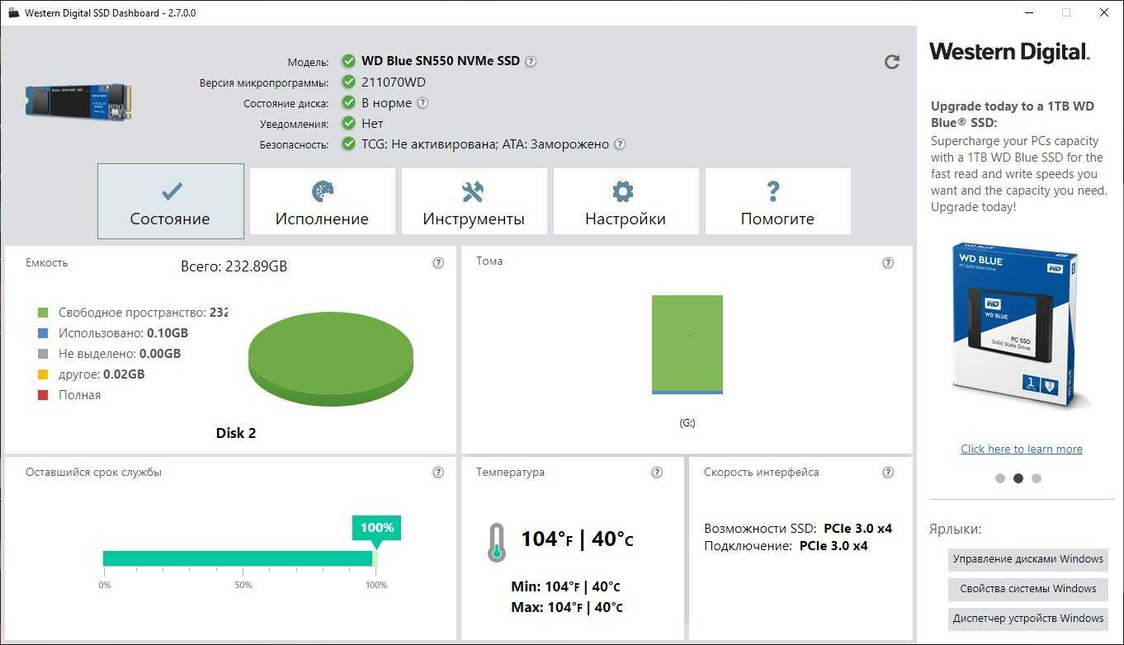Open Свойства системы Windows shortcut
The height and width of the screenshot is (645, 1124).
(x=1027, y=589)
